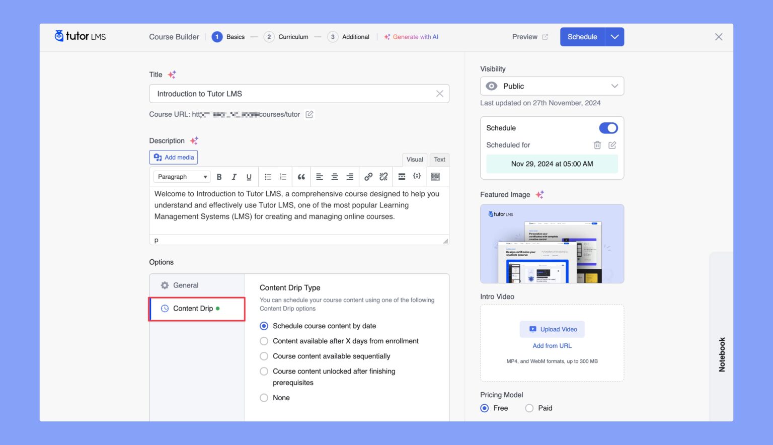Edit the scheduled date with pencil icon
773x445 pixels.
pos(612,145)
